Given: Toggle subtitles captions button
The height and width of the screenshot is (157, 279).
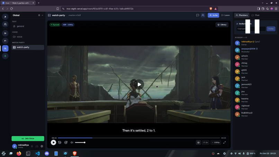Looking at the screenshot, I should click(198, 142).
